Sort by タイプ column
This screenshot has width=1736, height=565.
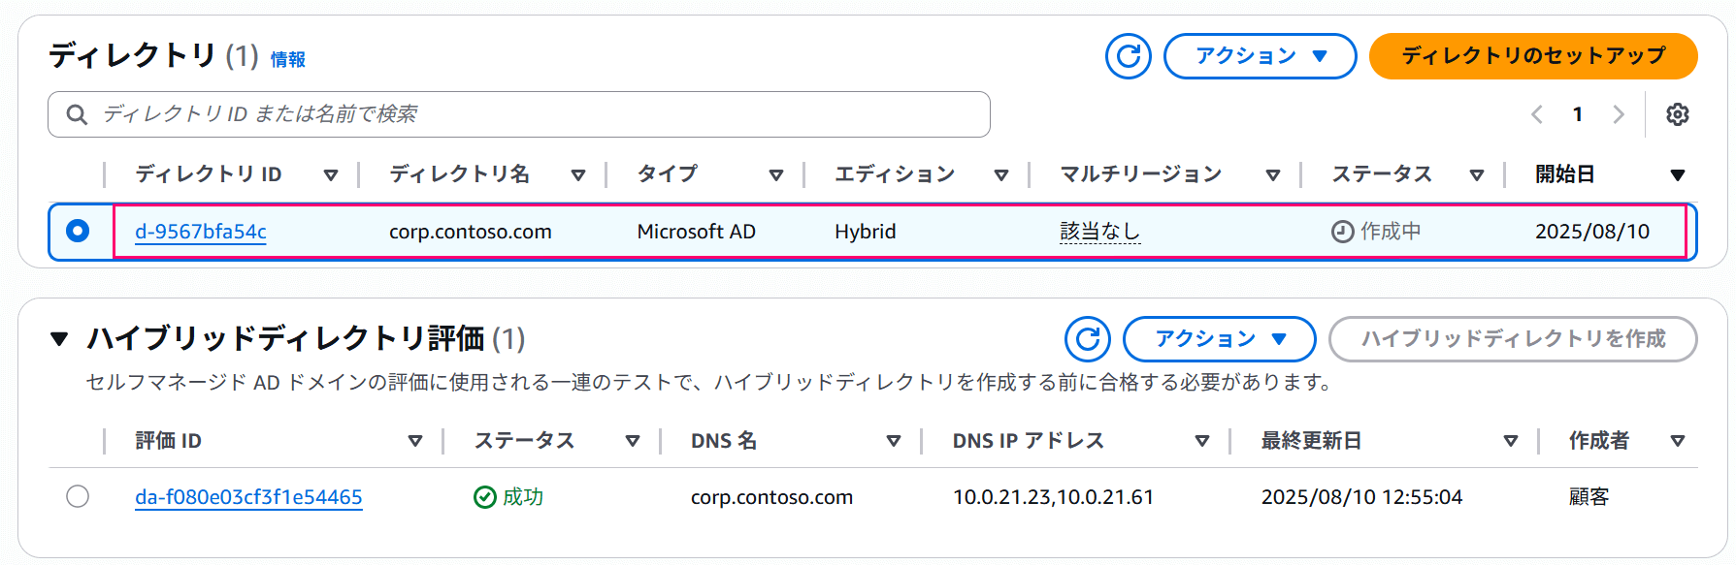click(776, 175)
